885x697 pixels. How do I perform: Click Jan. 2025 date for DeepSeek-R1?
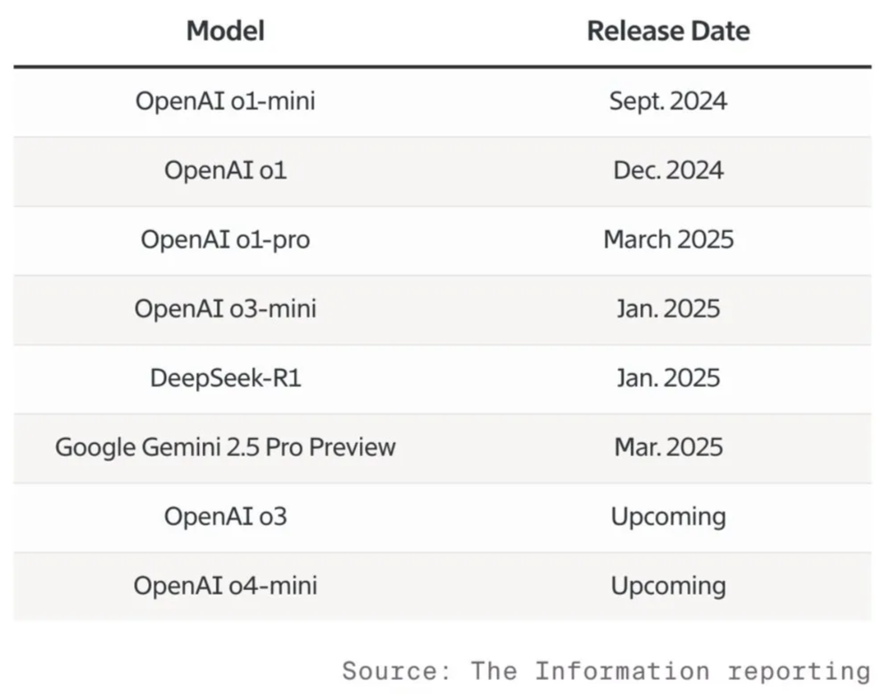(667, 378)
